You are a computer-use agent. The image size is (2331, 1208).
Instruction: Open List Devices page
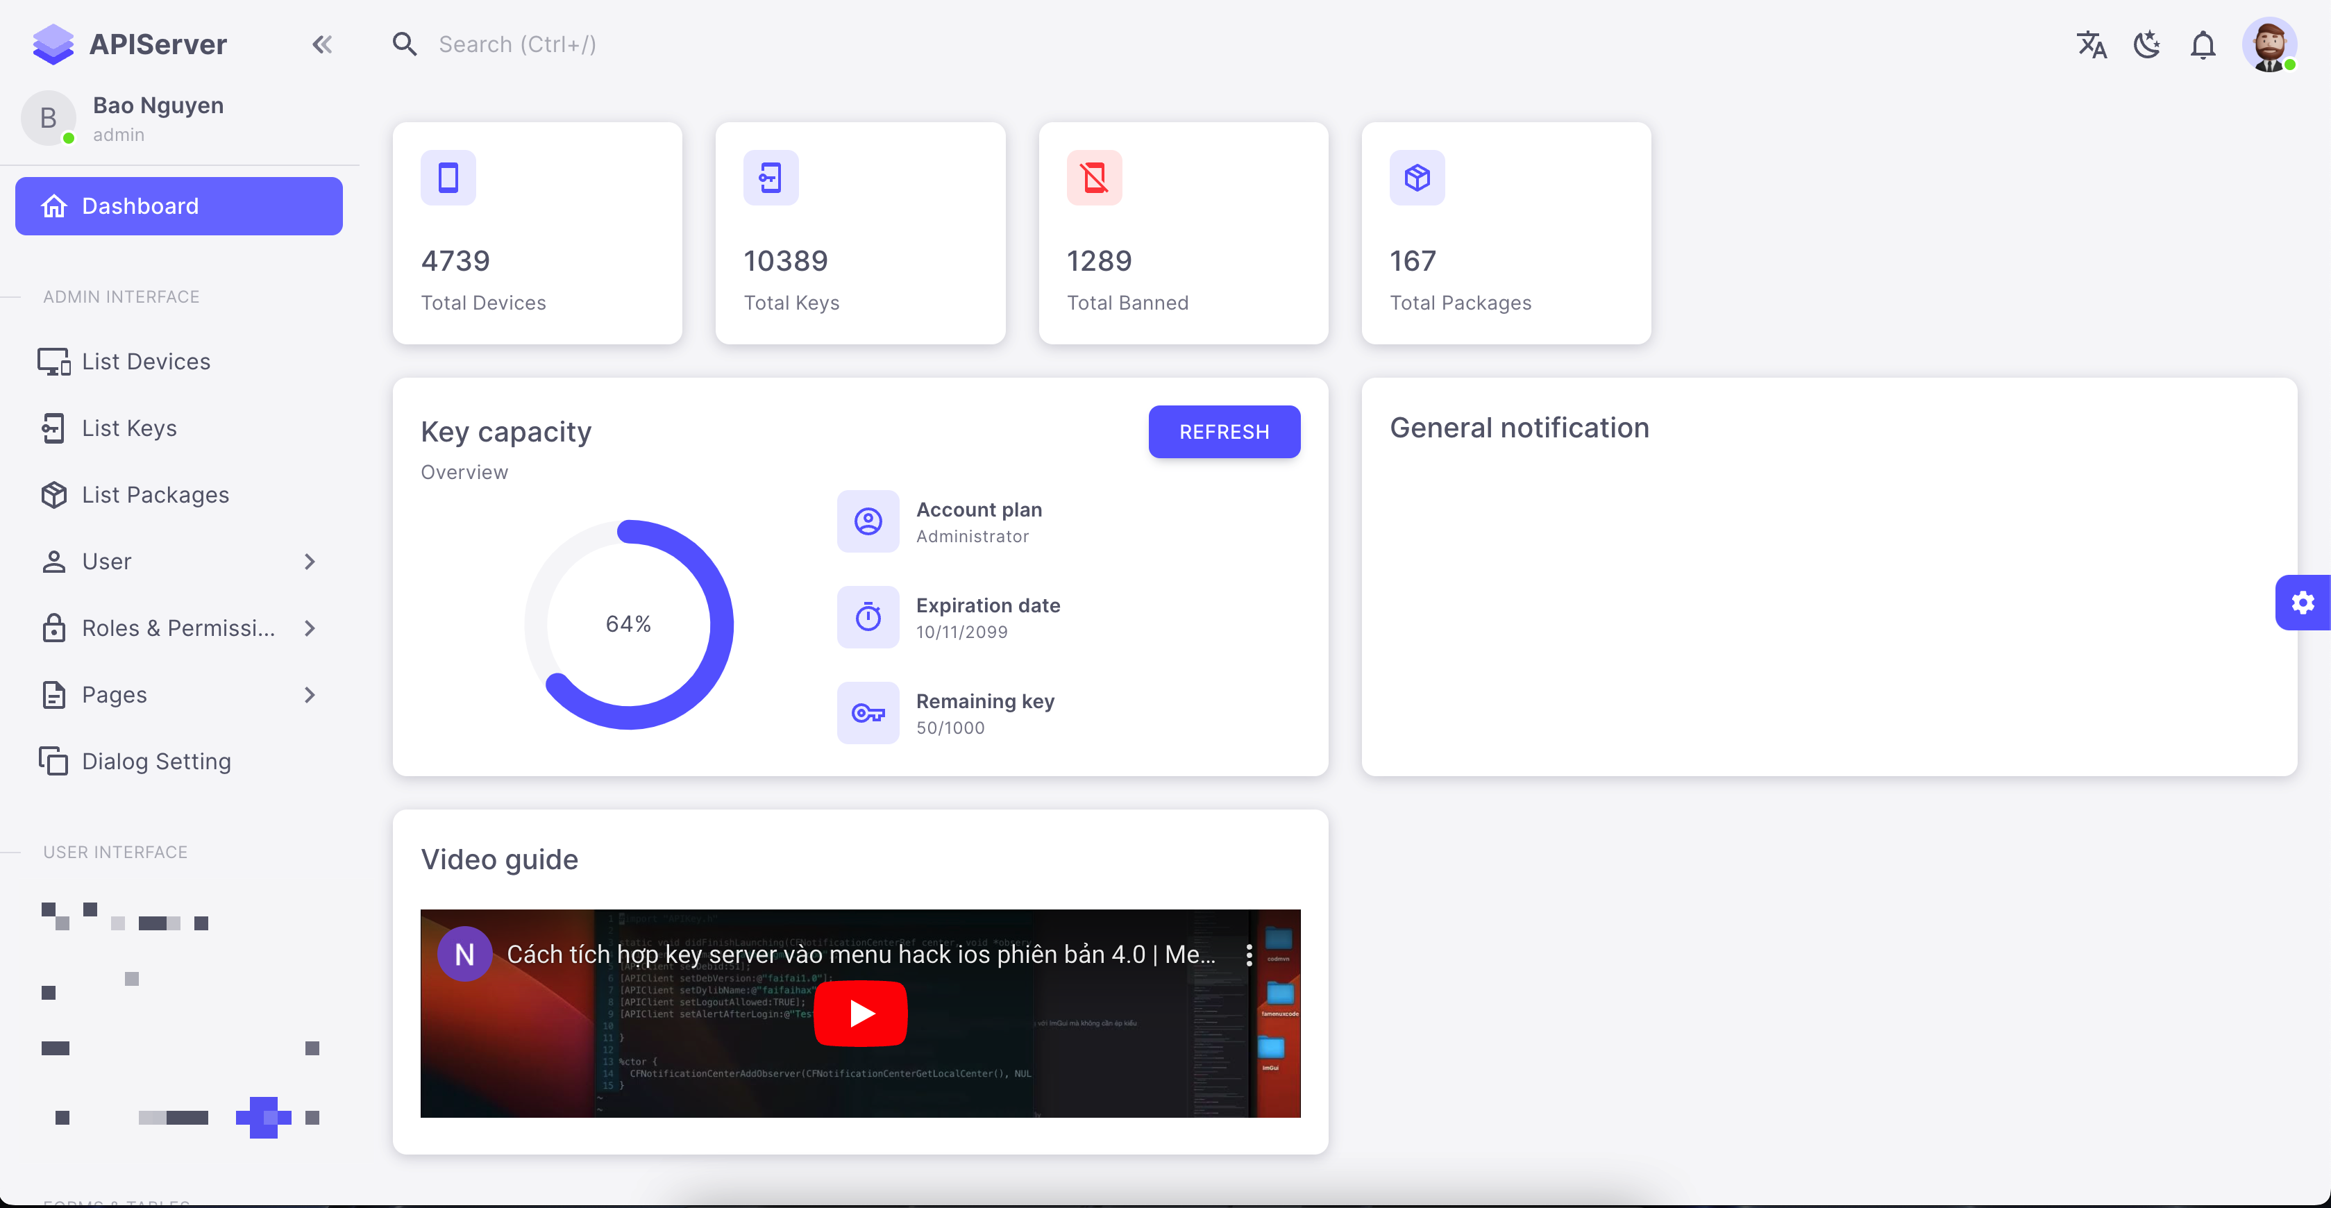(x=179, y=362)
